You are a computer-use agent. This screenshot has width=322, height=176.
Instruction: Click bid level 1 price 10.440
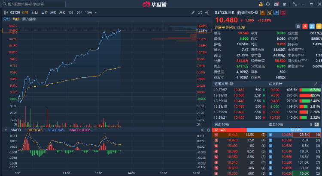click(232, 135)
